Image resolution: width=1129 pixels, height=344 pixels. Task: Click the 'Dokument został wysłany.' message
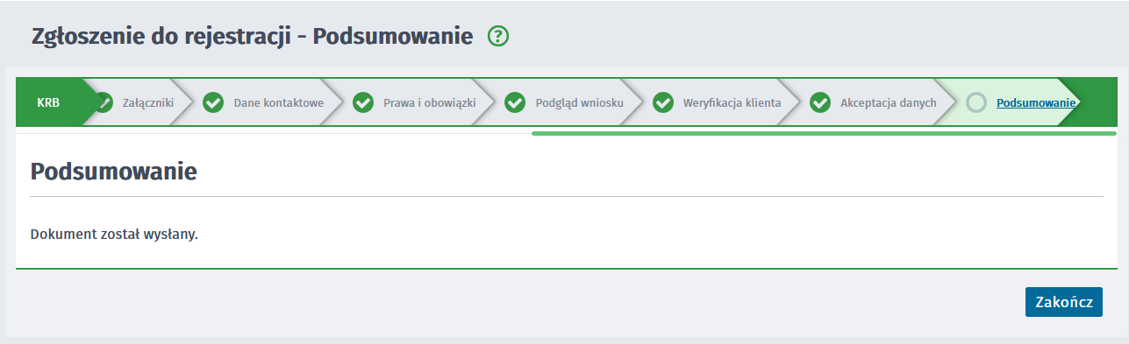[x=114, y=235]
